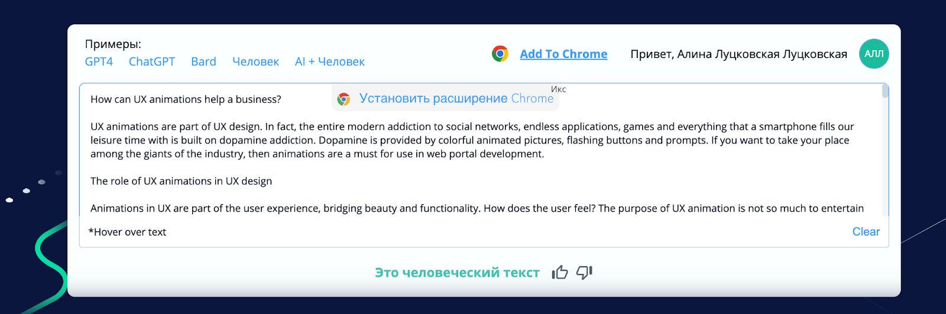Image resolution: width=946 pixels, height=314 pixels.
Task: Place cursor on 'The role of UX animations' line
Action: [x=181, y=181]
